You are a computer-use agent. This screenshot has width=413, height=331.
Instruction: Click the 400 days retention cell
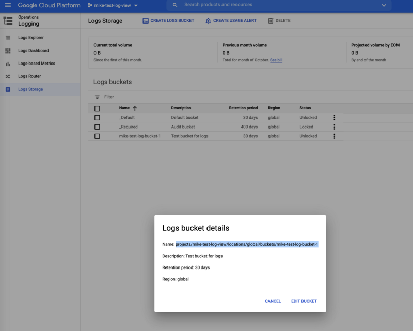pos(249,127)
